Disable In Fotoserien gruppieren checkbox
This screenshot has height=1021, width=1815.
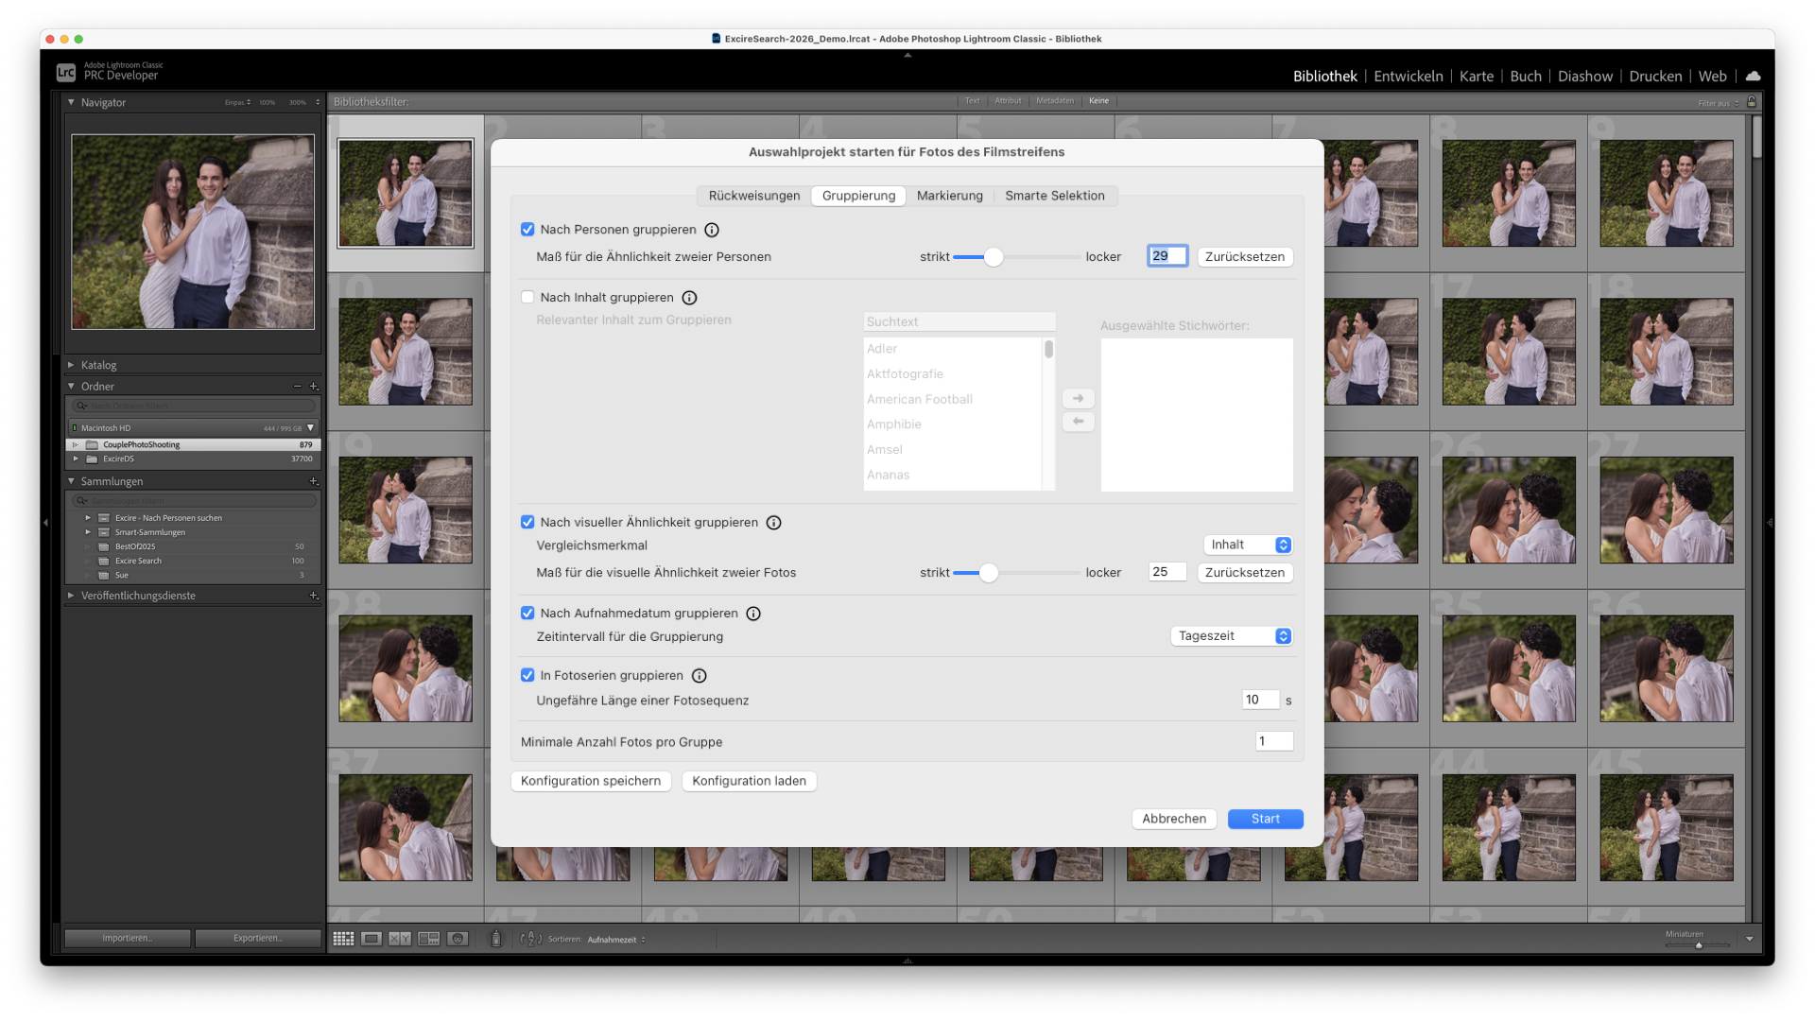pyautogui.click(x=527, y=675)
